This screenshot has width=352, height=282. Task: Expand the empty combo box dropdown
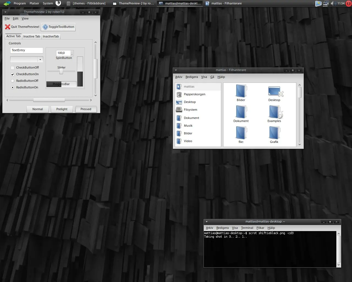click(x=40, y=59)
